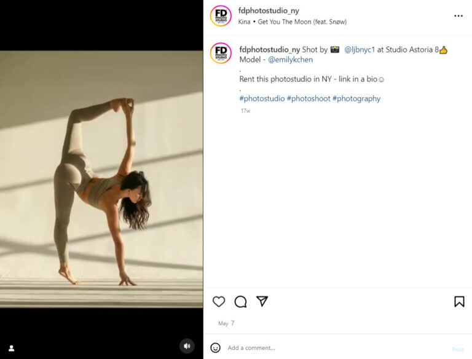The image size is (472, 359).
Task: Open the #photography hashtag
Action: pos(356,98)
